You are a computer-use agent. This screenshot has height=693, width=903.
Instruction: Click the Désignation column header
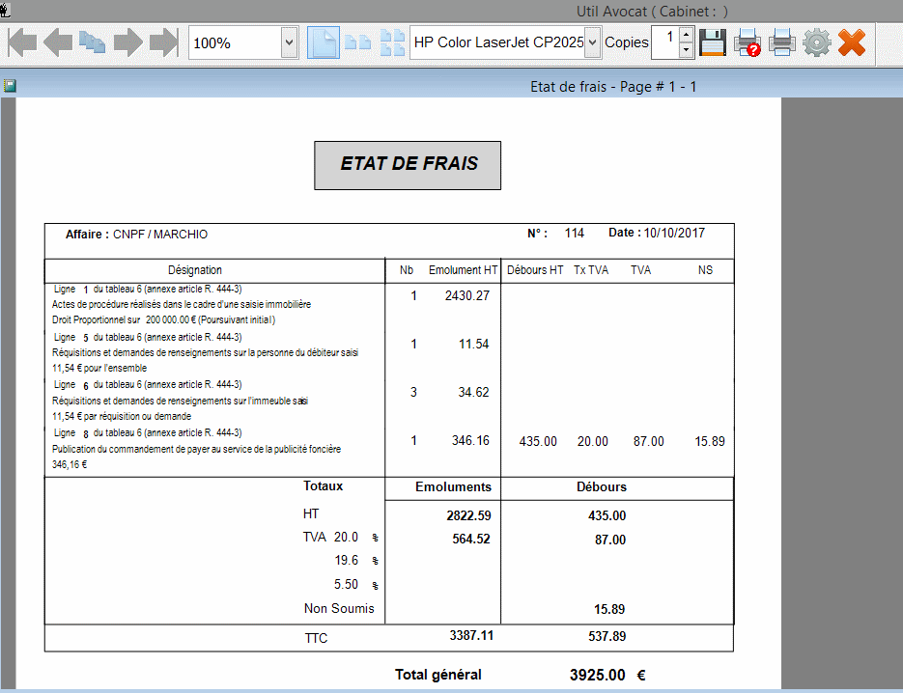[x=195, y=270]
